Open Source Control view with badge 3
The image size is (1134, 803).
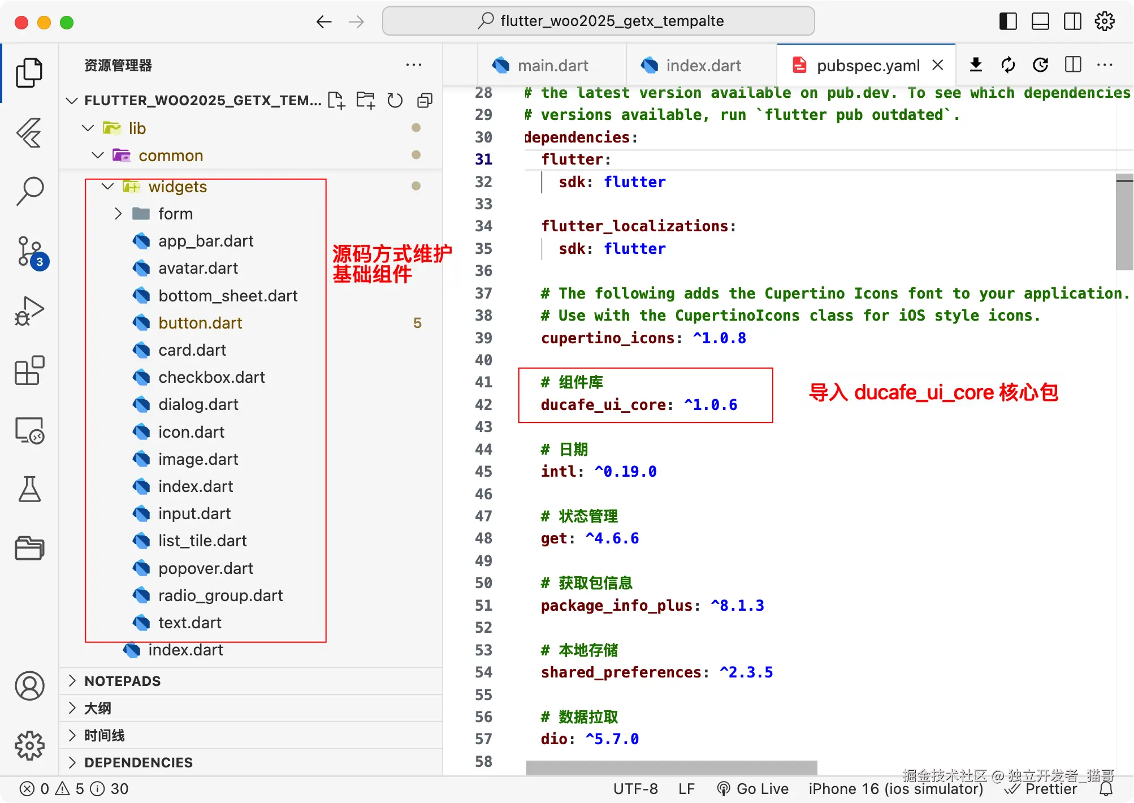pyautogui.click(x=29, y=252)
